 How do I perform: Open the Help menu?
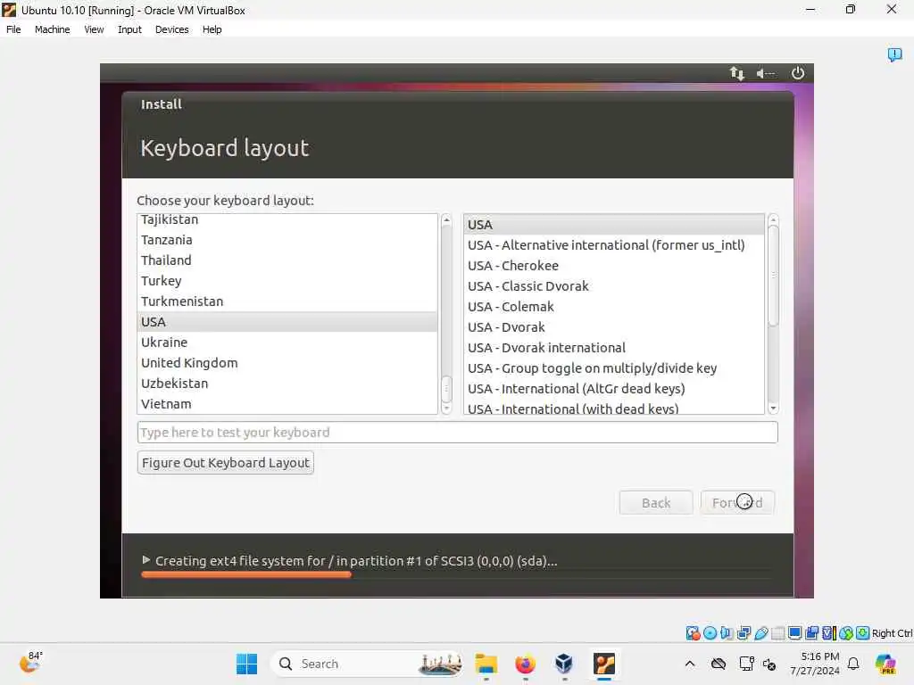(212, 29)
